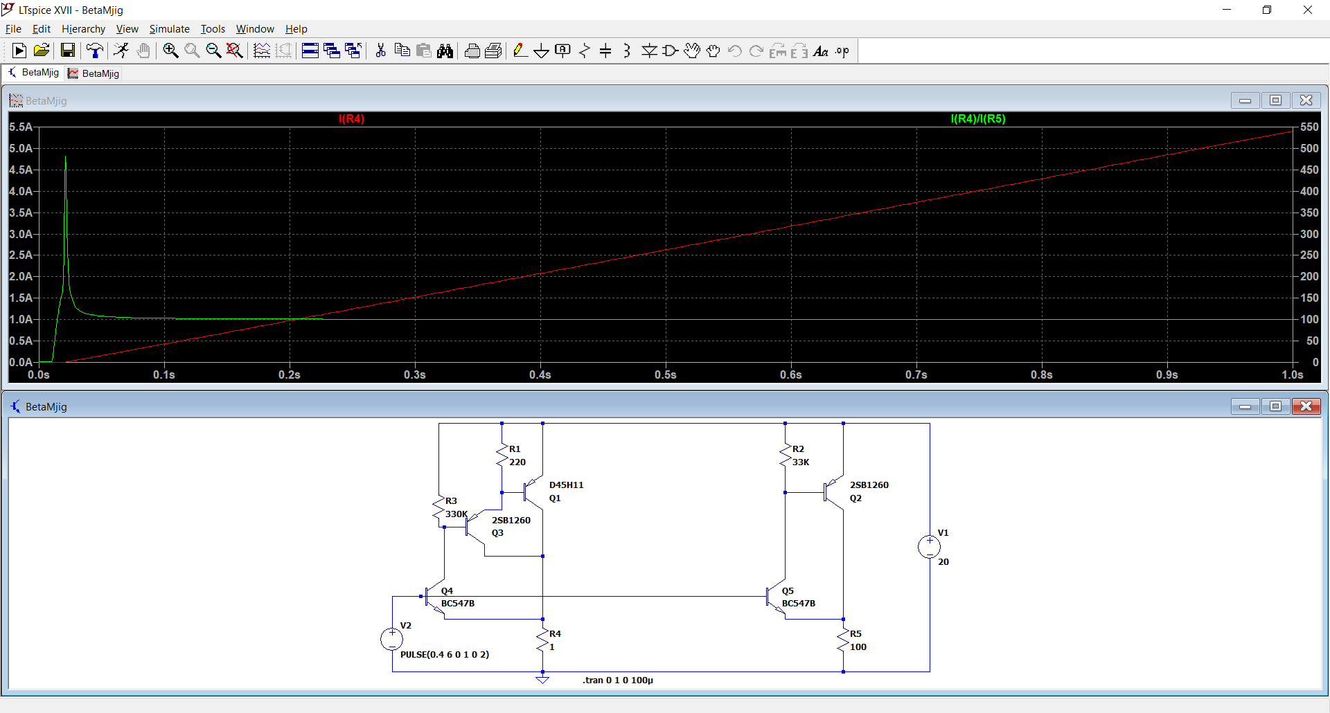Open Component picker with the gate icon
This screenshot has width=1330, height=713.
(x=671, y=51)
